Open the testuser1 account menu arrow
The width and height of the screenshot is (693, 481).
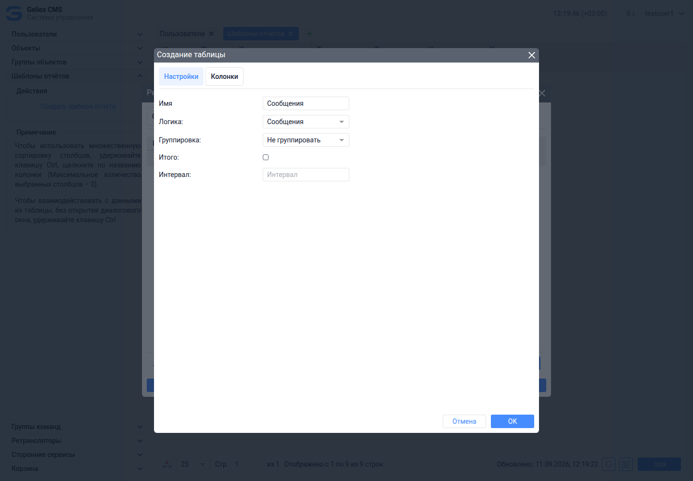[x=681, y=13]
